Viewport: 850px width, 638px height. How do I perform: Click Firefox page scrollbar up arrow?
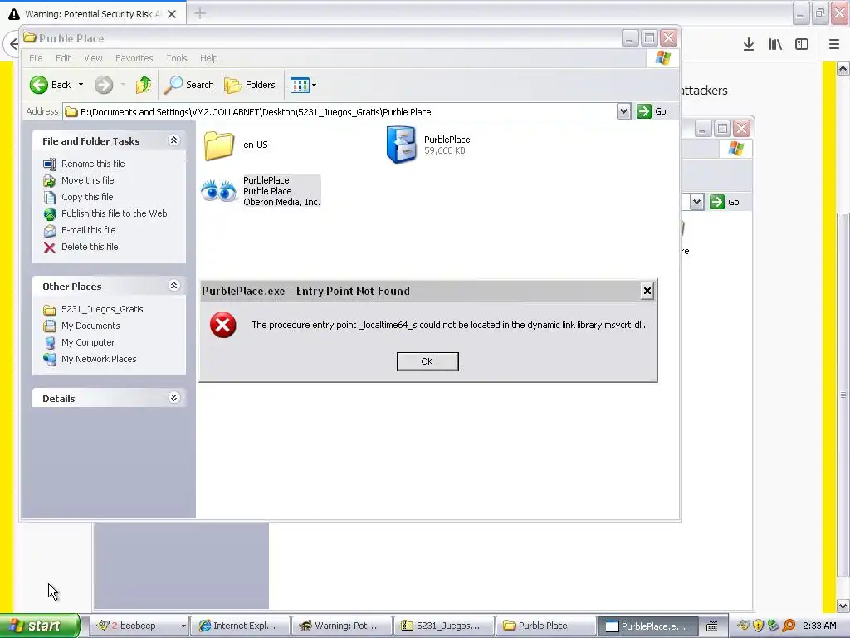843,68
